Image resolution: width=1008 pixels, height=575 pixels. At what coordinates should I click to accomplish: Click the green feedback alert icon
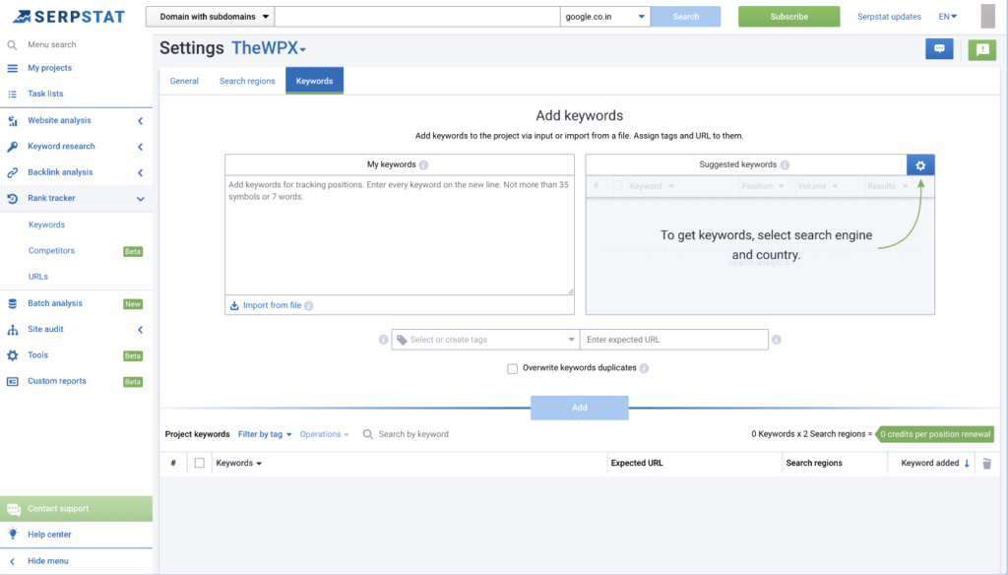pos(981,49)
